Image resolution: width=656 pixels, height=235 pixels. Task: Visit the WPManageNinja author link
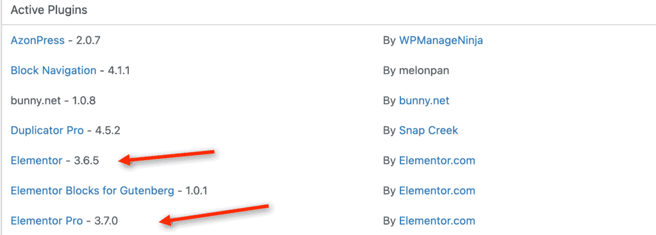pos(441,40)
